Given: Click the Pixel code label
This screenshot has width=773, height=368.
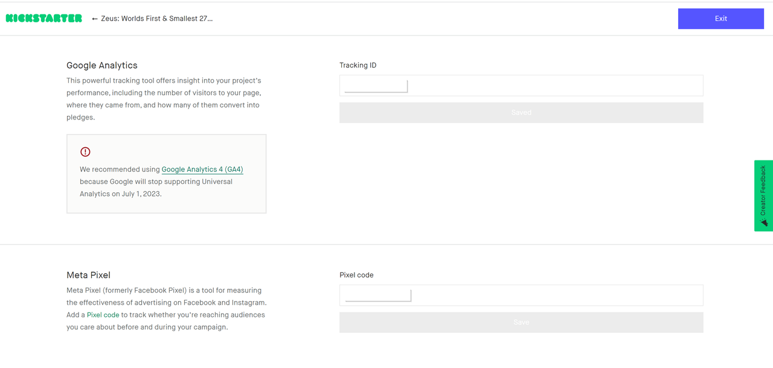Looking at the screenshot, I should click(356, 274).
